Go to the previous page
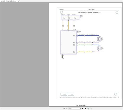Screen dimensions: 123x110 click(x=67, y=108)
